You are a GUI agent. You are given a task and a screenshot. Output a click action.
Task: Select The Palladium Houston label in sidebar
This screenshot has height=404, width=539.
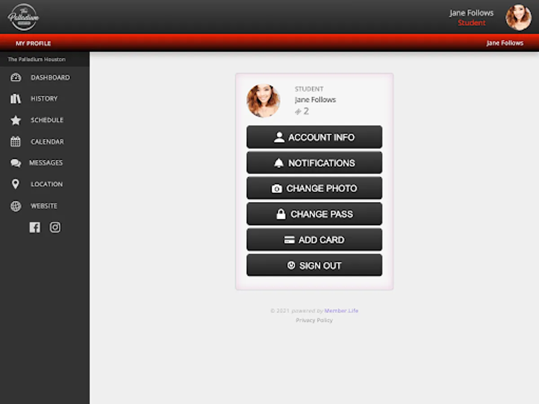(x=36, y=59)
